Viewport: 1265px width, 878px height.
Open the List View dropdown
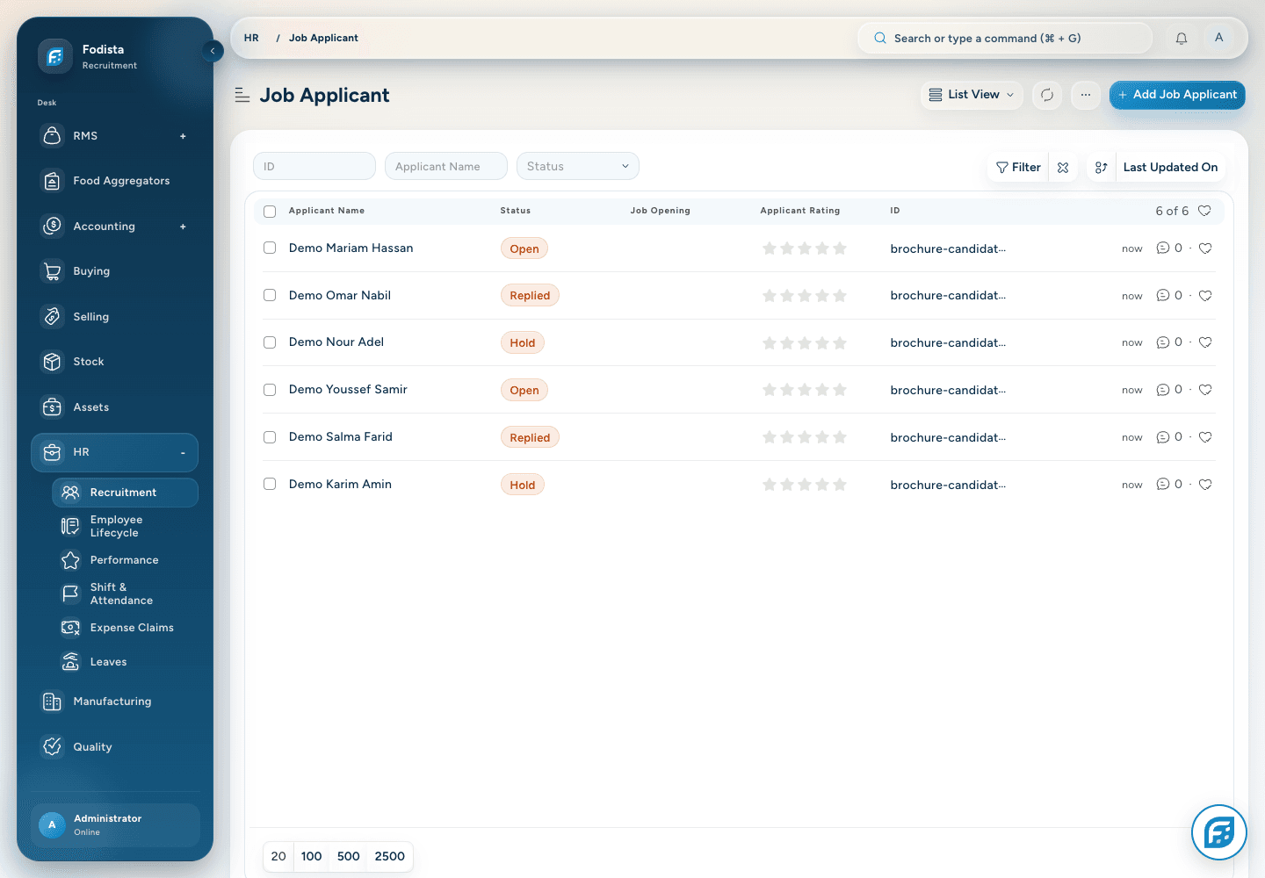coord(972,95)
